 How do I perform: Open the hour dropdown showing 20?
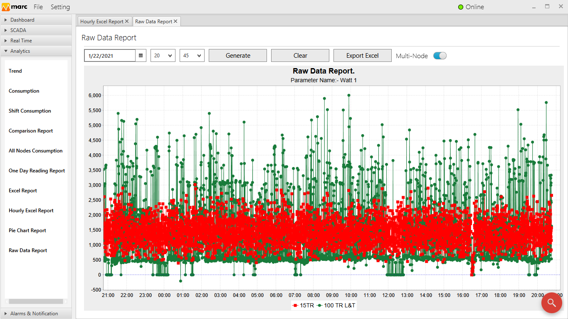point(163,56)
